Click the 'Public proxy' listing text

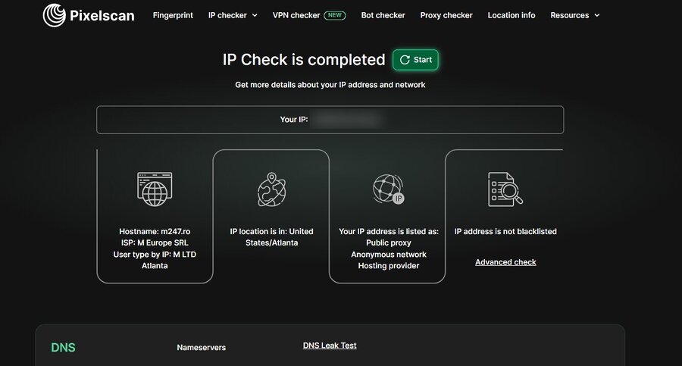pos(389,242)
